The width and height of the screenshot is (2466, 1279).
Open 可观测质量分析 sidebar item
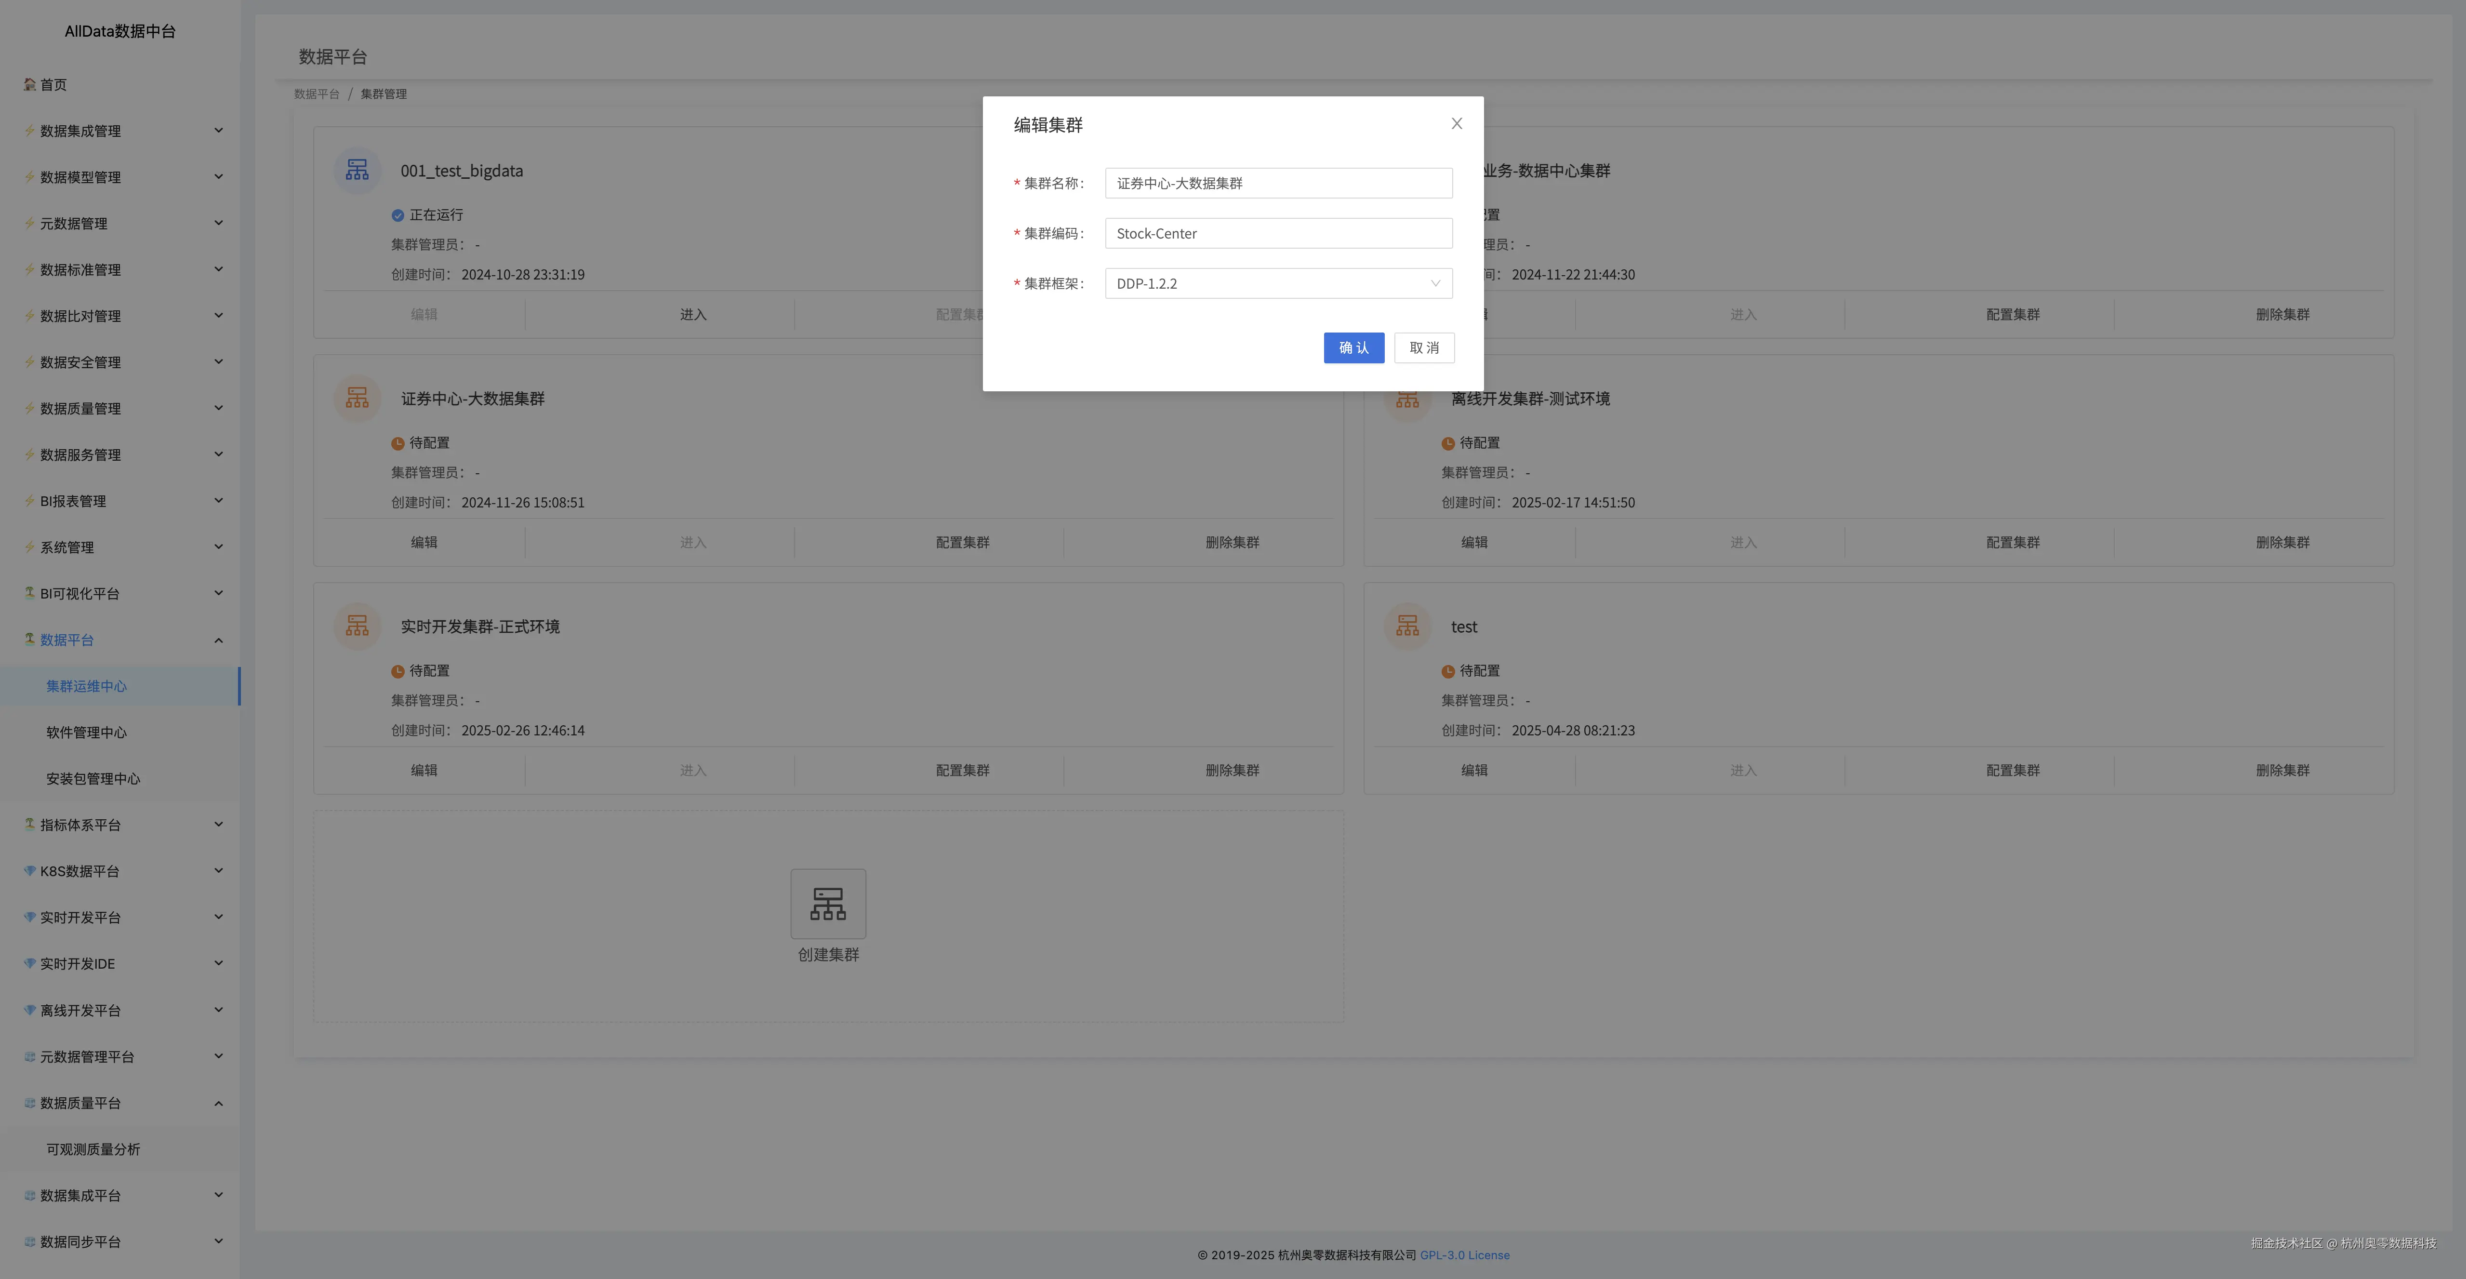tap(93, 1149)
